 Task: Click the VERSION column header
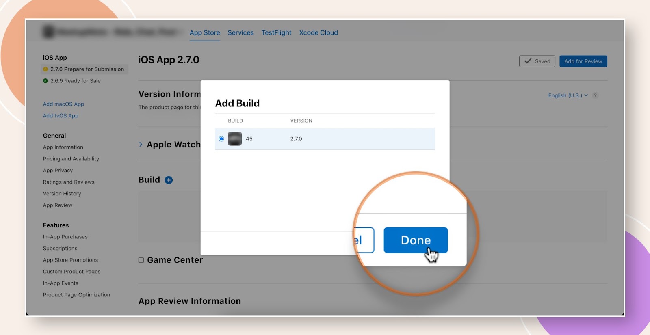coord(301,121)
